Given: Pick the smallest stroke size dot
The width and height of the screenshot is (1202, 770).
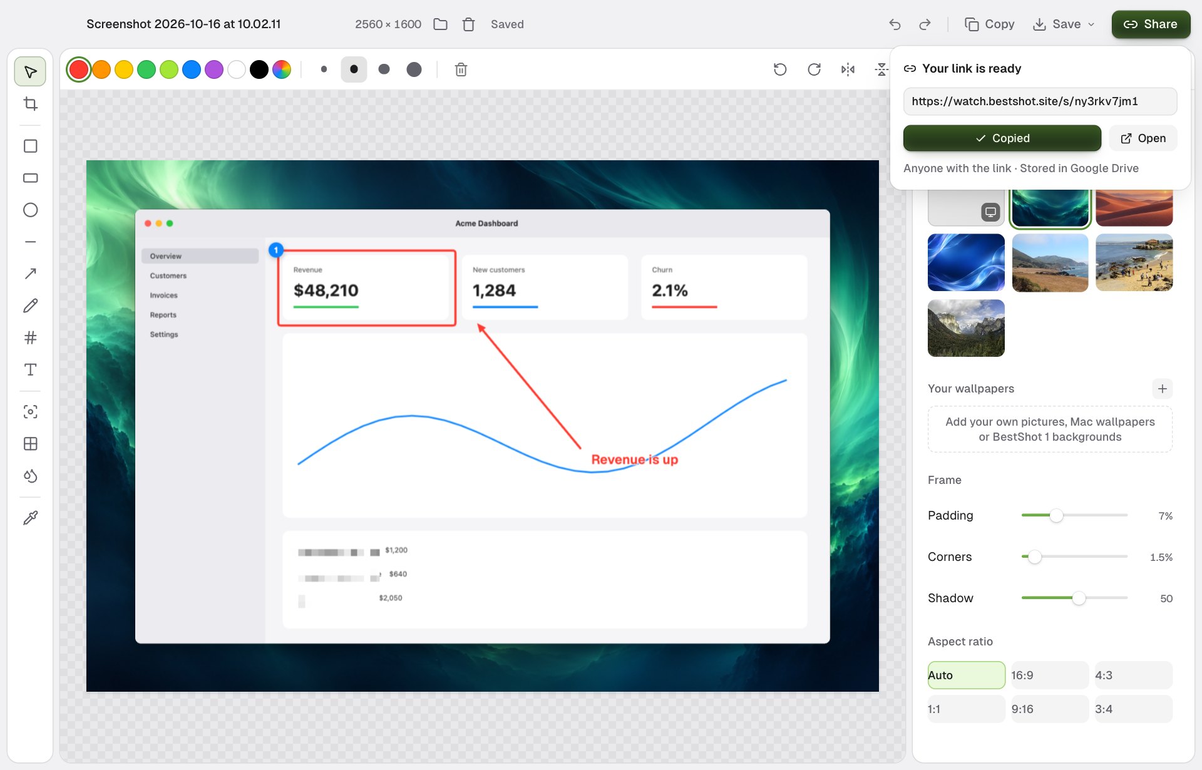Looking at the screenshot, I should [x=324, y=69].
